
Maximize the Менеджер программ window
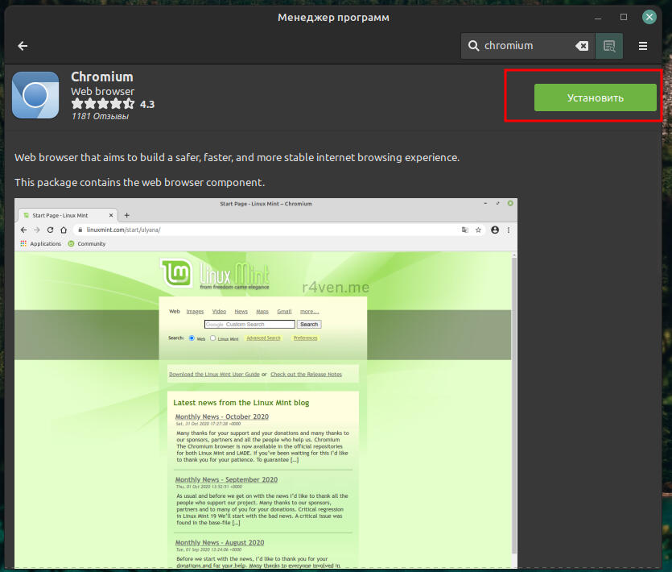(624, 17)
